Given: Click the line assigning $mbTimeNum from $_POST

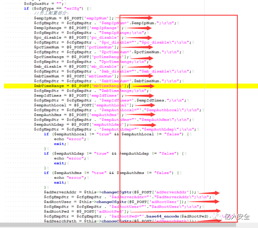Looking at the screenshot, I should 76,76.
